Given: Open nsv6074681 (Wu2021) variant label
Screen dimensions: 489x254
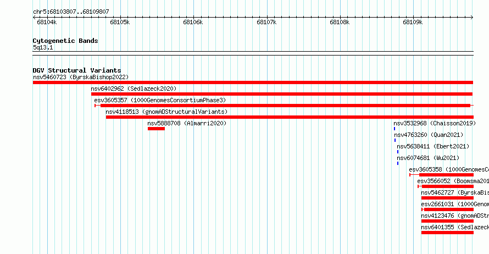Looking at the screenshot, I should click(x=428, y=158).
